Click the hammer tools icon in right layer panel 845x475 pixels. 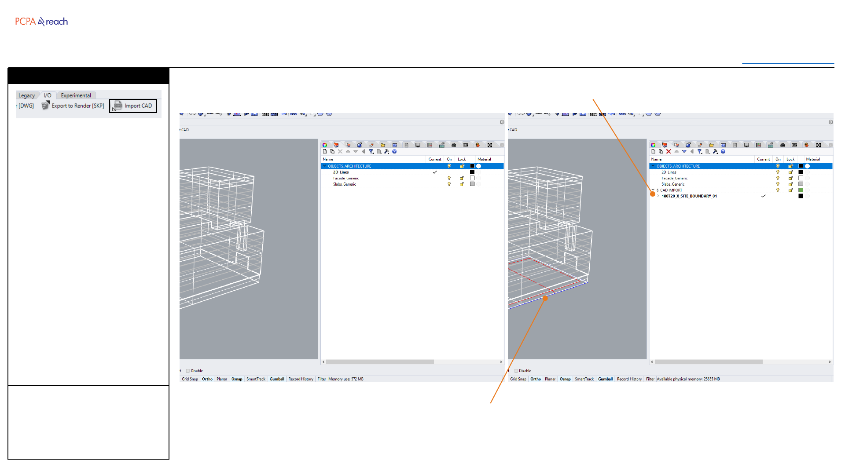715,152
